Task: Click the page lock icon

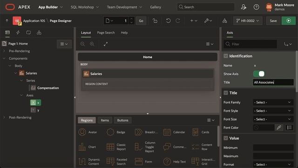Action: [155, 21]
